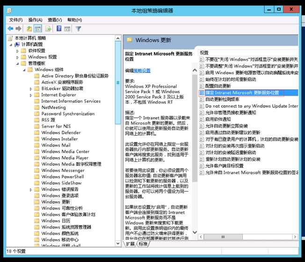Image resolution: width=305 pixels, height=262 pixels.
Task: Open the 操作(A) menu
Action: point(35,20)
